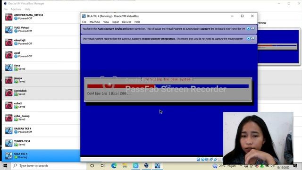Click the OS icon beside YUDI Virtual

(8, 30)
